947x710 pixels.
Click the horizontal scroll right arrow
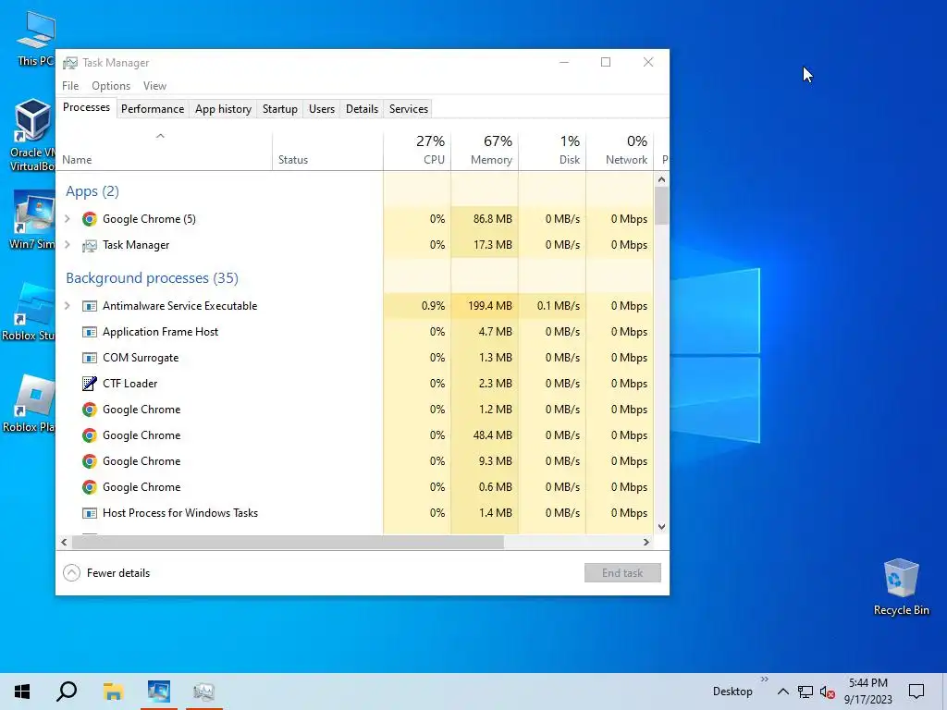pos(646,542)
